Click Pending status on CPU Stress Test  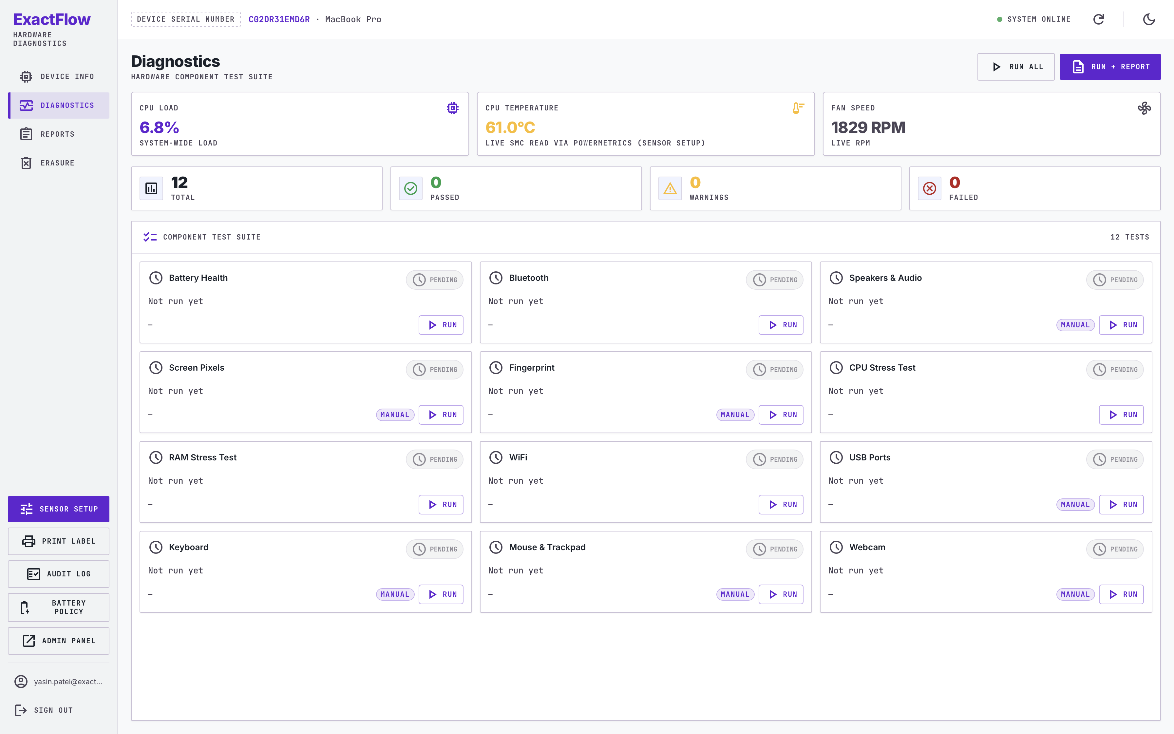pyautogui.click(x=1115, y=369)
